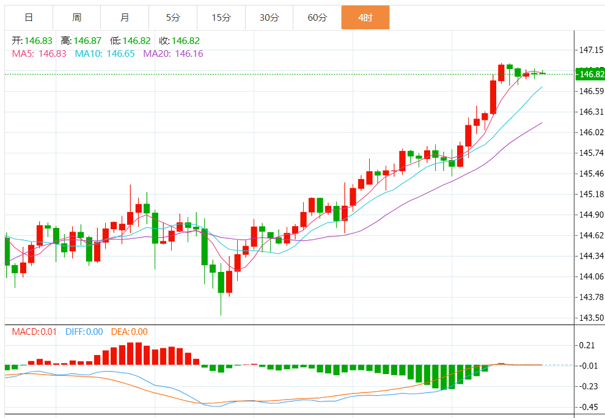Click the 146.02 price axis label
This screenshot has width=605, height=418.
tap(591, 133)
